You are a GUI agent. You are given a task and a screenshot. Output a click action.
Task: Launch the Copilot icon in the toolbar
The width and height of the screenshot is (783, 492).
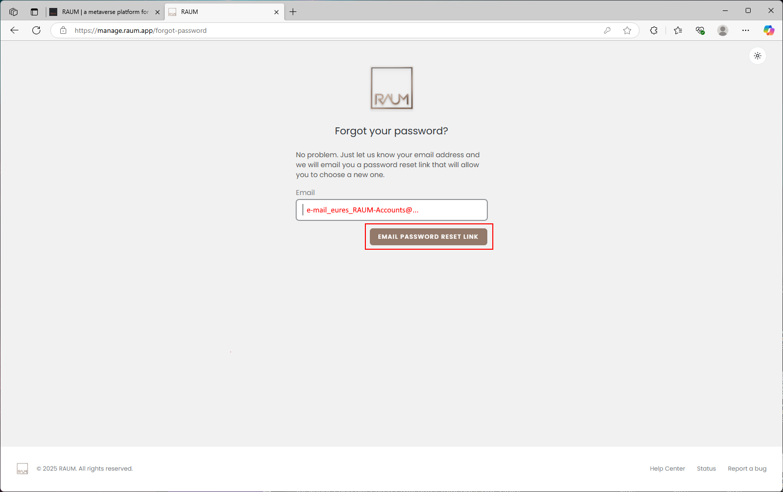[x=769, y=30]
